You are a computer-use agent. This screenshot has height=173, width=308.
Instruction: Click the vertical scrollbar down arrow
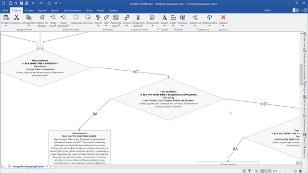pyautogui.click(x=301, y=163)
